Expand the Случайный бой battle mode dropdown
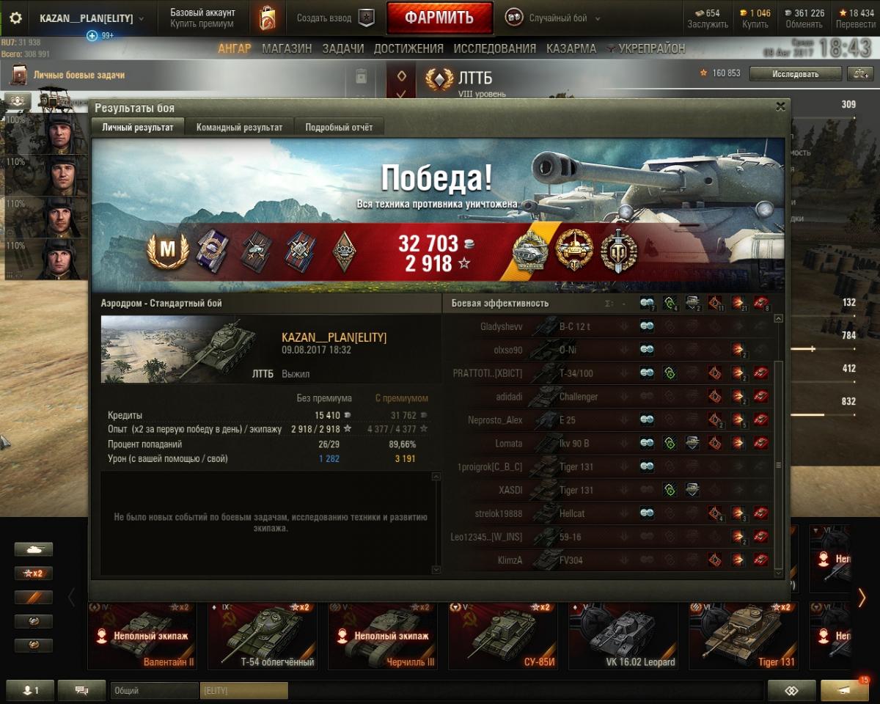The width and height of the screenshot is (880, 704). coord(554,18)
